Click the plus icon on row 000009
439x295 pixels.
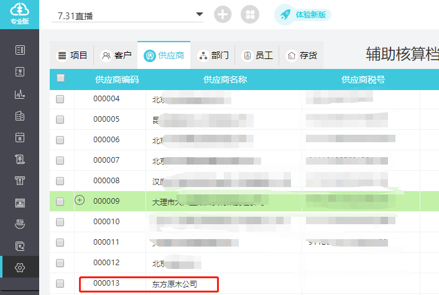pos(79,201)
